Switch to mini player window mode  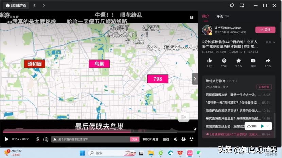[242, 5]
